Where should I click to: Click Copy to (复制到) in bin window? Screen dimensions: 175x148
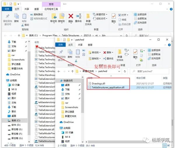pos(62,18)
